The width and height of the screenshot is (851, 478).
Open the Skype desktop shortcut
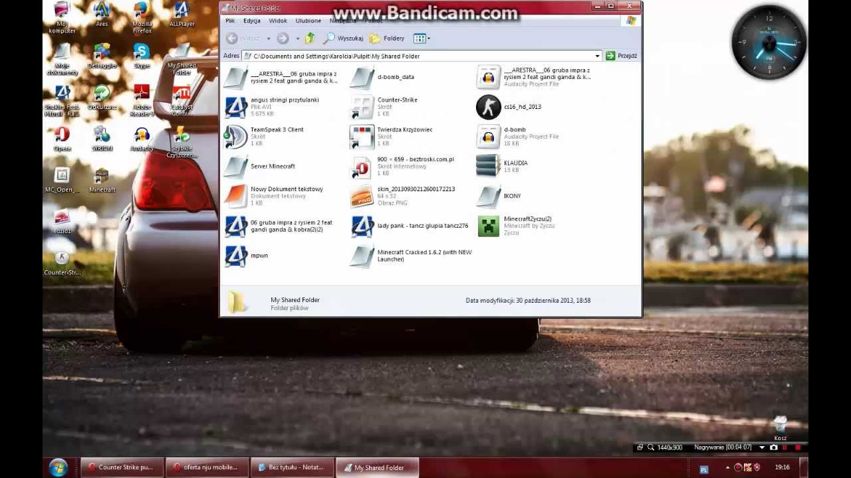point(142,56)
